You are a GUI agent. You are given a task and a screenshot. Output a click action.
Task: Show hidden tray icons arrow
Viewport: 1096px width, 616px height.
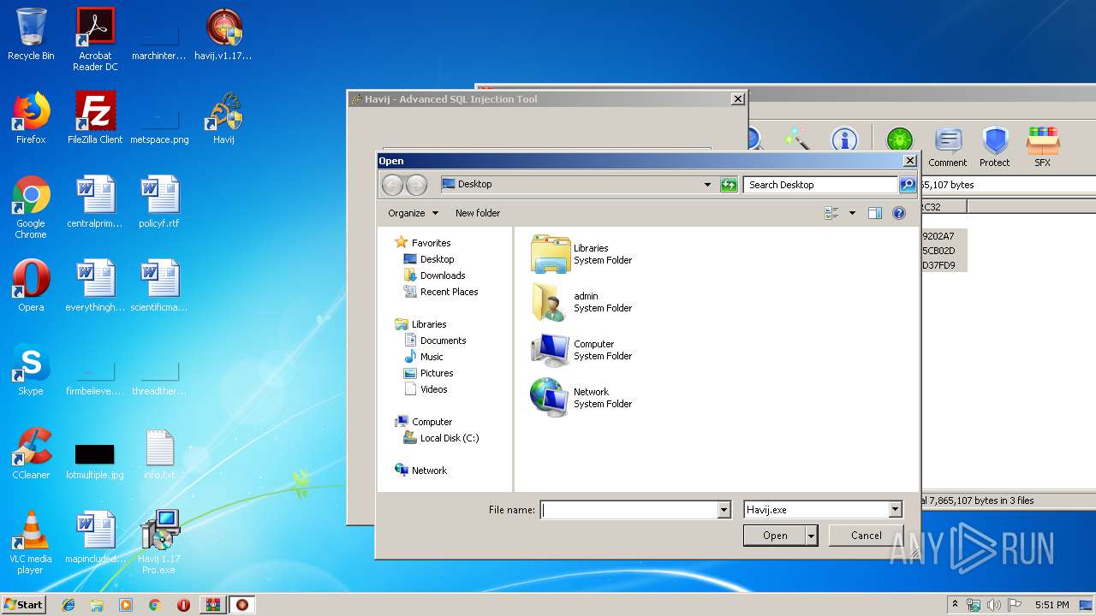(x=955, y=605)
